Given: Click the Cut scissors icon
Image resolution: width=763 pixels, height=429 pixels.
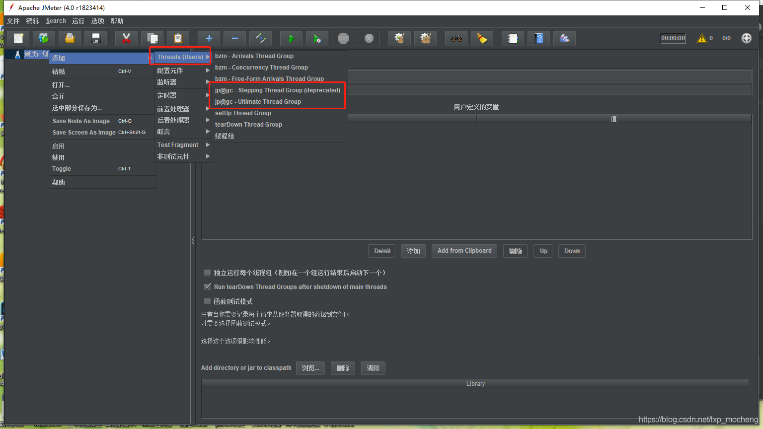Looking at the screenshot, I should tap(126, 38).
